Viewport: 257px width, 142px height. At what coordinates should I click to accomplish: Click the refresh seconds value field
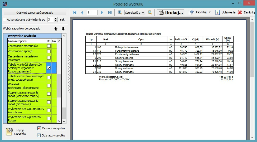point(51,20)
